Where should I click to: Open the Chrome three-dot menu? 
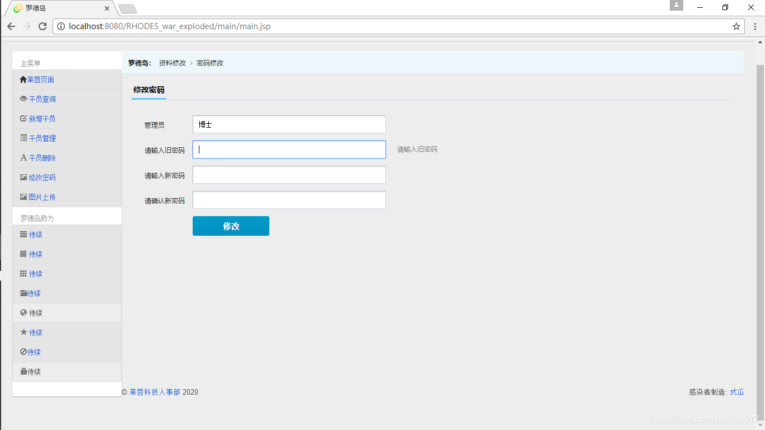tap(755, 26)
